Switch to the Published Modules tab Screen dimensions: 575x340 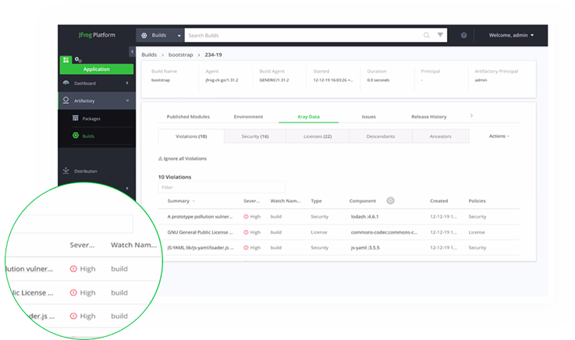(x=189, y=116)
